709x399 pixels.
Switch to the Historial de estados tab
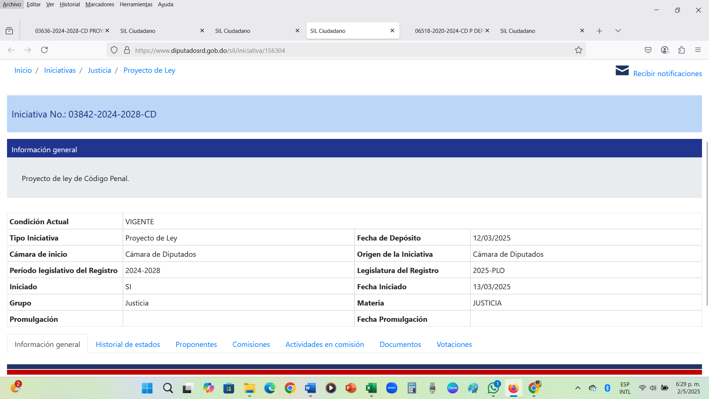point(128,344)
